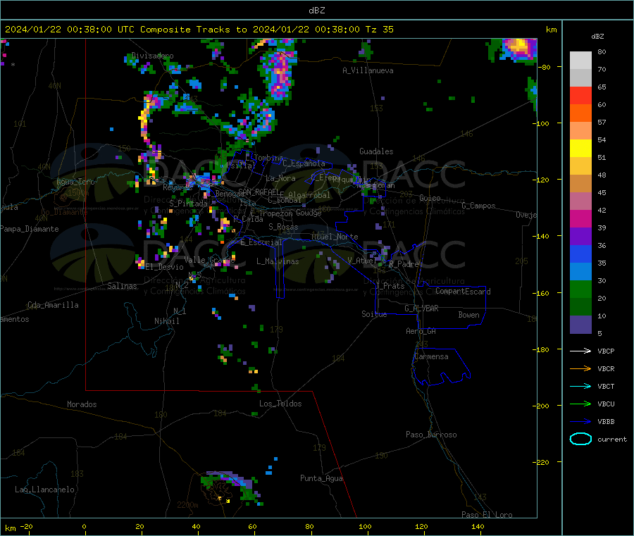Viewport: 634px width, 536px height.
Task: Click the 'Tz 35' header value
Action: 379,30
